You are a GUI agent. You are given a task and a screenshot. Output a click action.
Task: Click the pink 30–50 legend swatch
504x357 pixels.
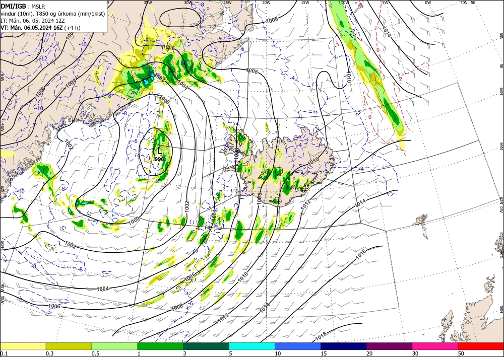coord(435,346)
